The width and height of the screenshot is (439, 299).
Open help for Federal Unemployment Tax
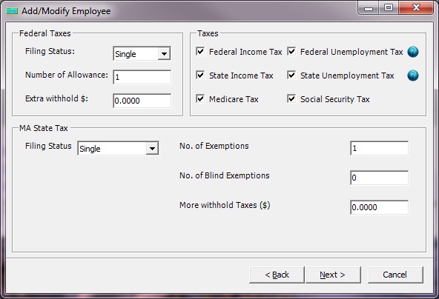413,52
